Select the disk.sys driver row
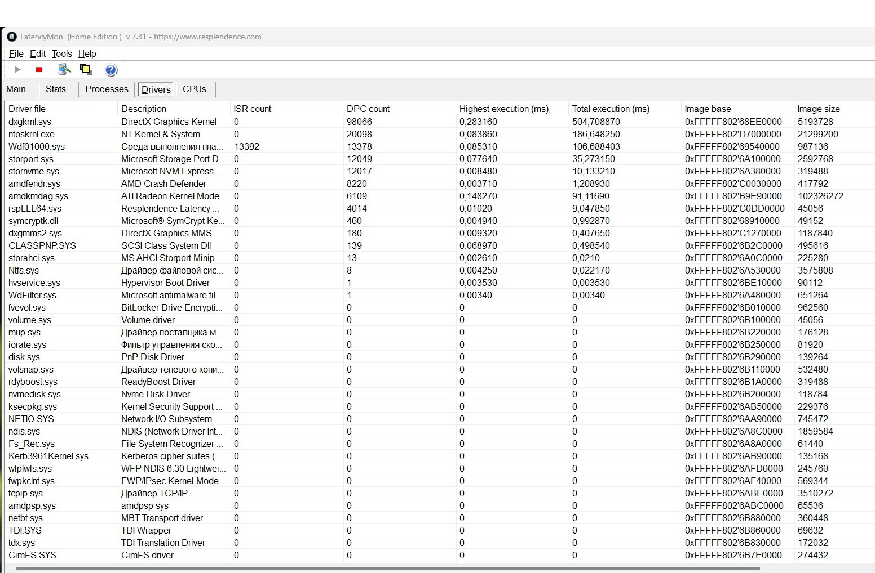This screenshot has height=573, width=875. point(440,357)
